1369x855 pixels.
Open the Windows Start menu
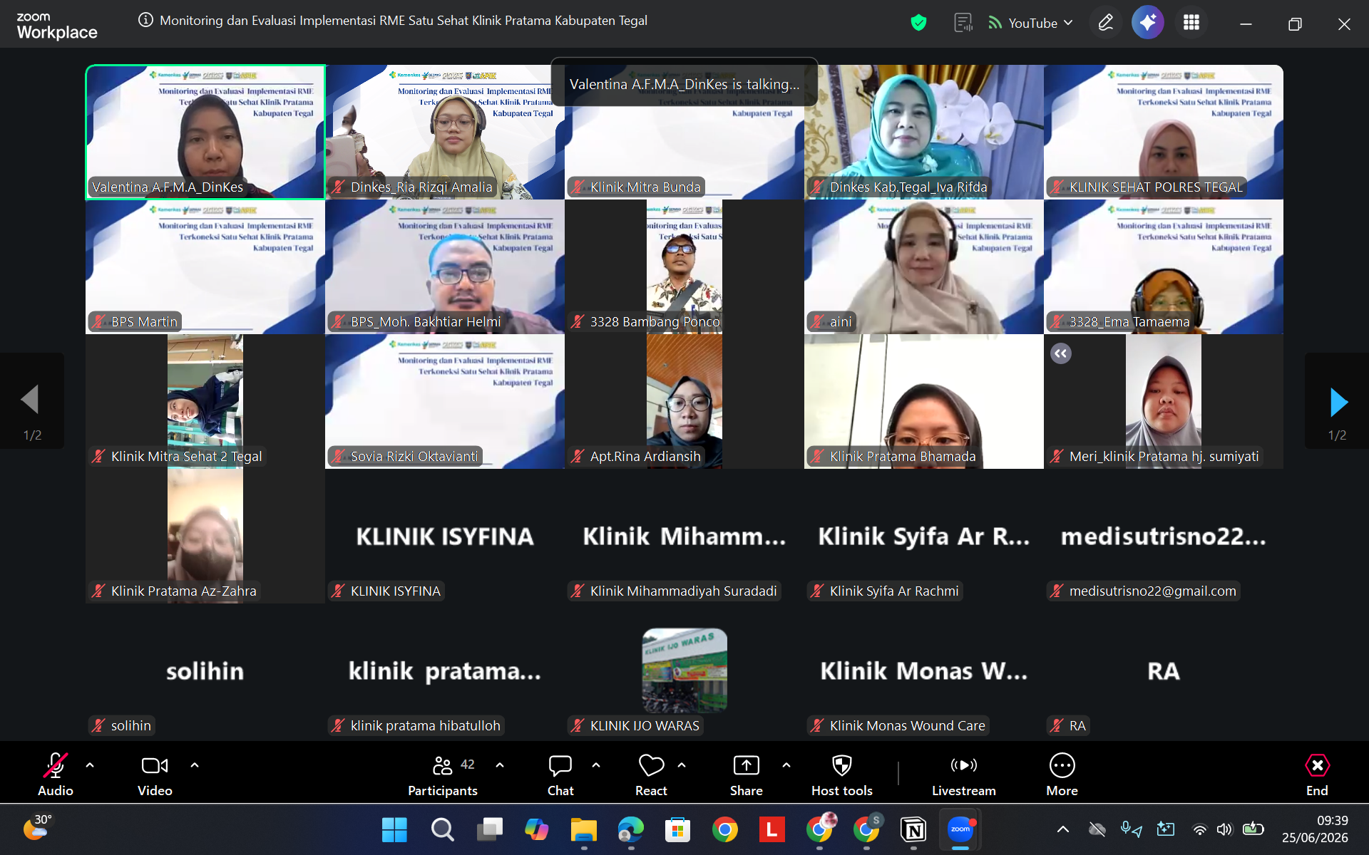coord(394,829)
